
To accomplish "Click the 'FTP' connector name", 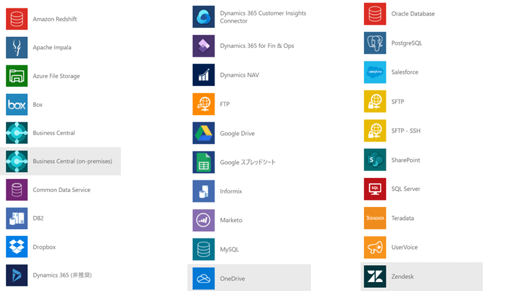I will click(225, 104).
